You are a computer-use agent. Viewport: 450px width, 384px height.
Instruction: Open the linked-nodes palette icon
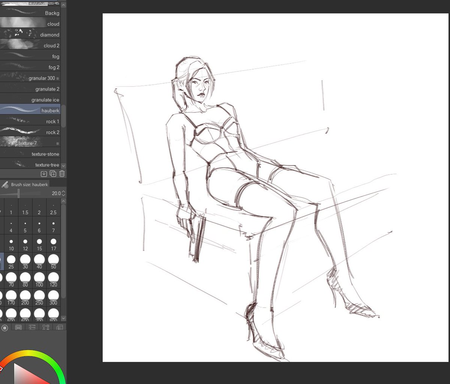46,327
